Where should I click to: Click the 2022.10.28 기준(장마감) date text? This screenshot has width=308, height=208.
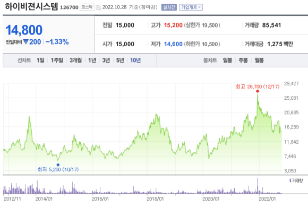coord(130,7)
